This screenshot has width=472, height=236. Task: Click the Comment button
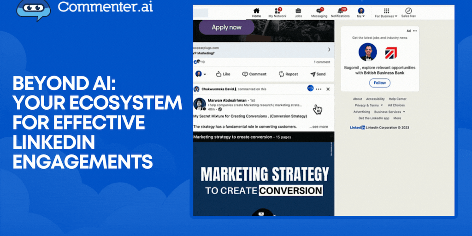(x=254, y=74)
